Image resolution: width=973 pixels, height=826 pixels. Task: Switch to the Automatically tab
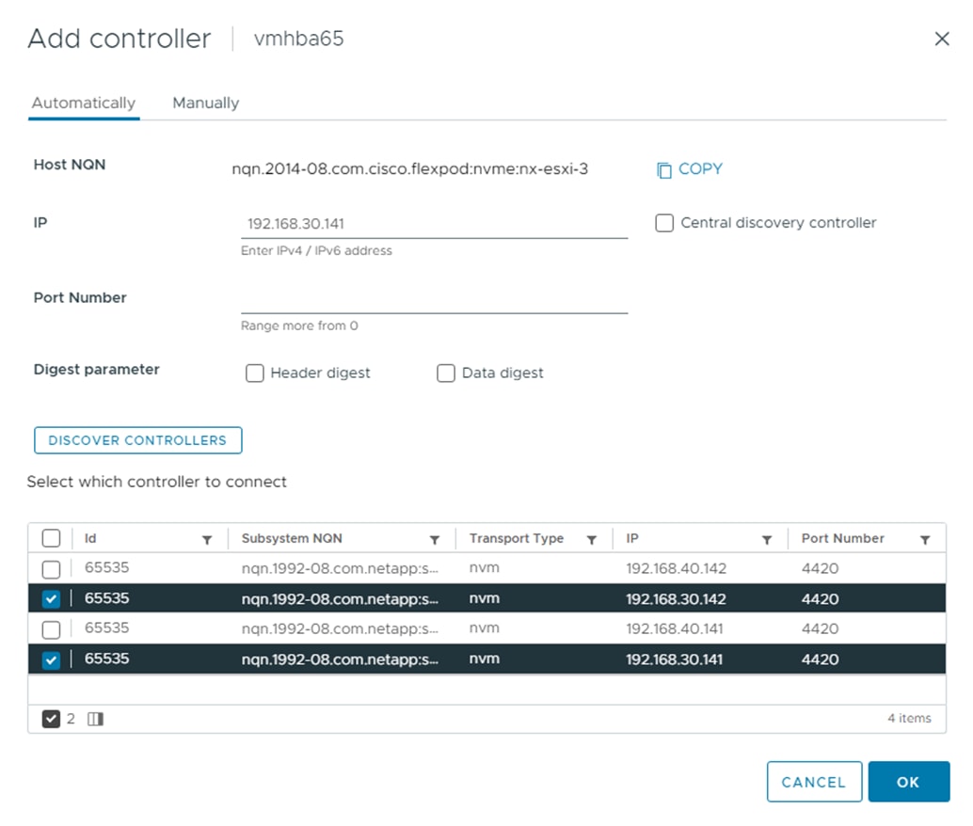point(84,103)
